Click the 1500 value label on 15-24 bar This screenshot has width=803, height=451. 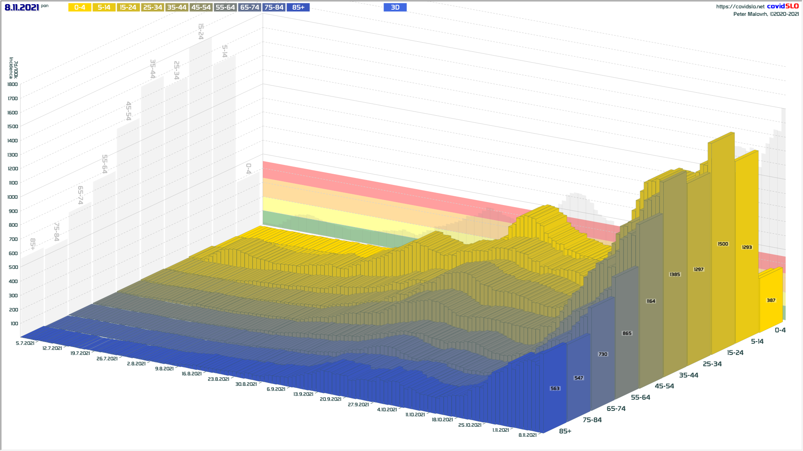(723, 244)
